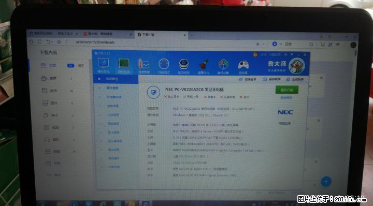373x206 pixels.
Task: Click the Lu Dashi cartoon mascot avatar
Action: pos(296,66)
